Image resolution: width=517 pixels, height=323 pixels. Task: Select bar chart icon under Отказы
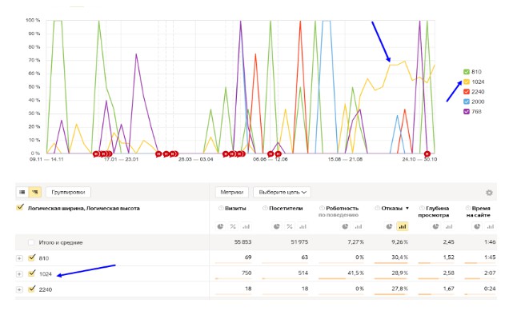point(403,226)
